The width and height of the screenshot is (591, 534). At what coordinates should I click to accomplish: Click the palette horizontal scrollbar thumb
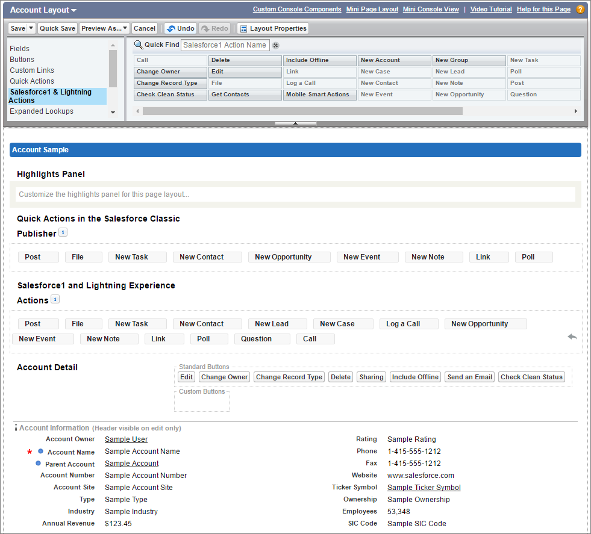point(302,111)
